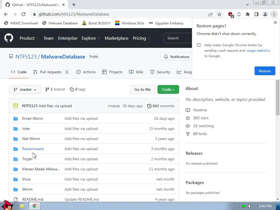Show hidden tray icons arrow
The height and width of the screenshot is (210, 280).
(237, 206)
